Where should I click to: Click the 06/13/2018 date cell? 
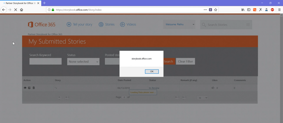coord(124,88)
